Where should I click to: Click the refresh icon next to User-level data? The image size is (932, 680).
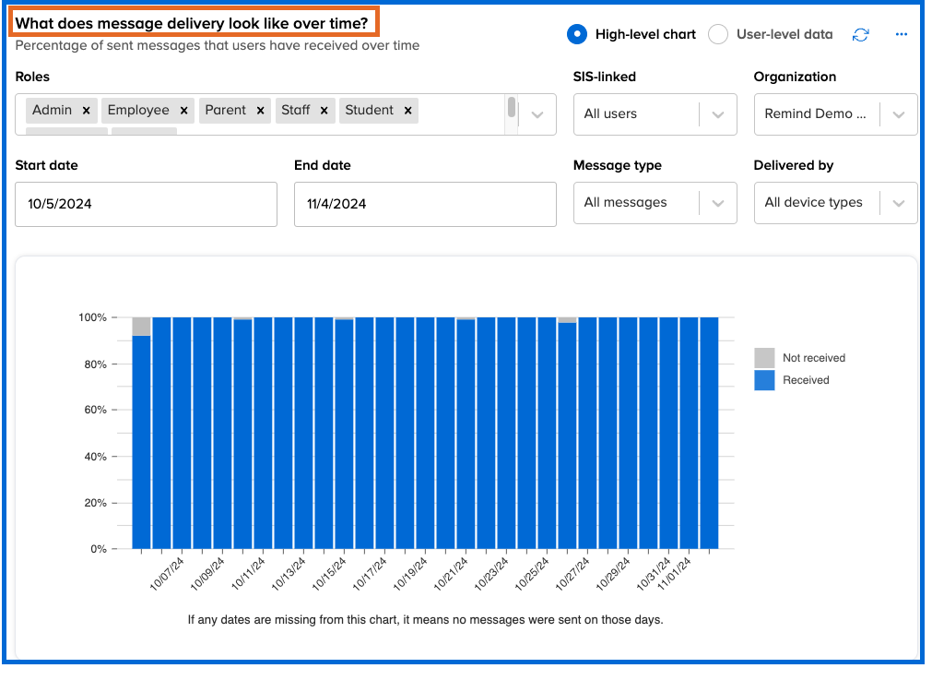click(x=860, y=34)
